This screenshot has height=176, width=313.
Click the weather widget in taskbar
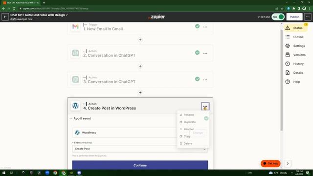pos(278,173)
